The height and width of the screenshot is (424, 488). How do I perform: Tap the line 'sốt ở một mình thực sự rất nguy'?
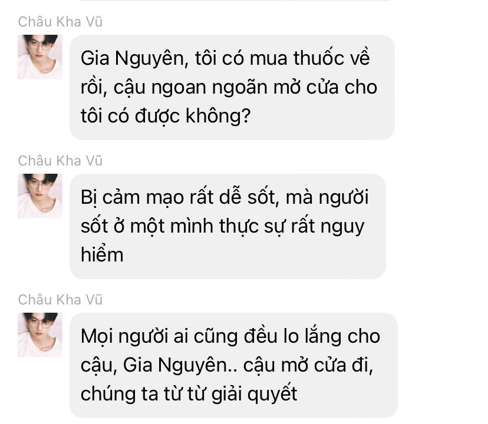coord(222,227)
